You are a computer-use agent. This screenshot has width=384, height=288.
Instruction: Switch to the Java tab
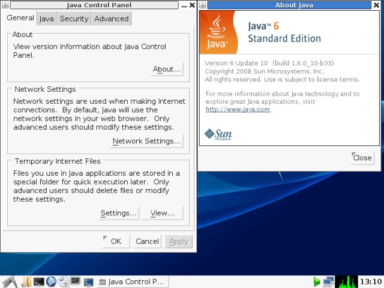(46, 19)
